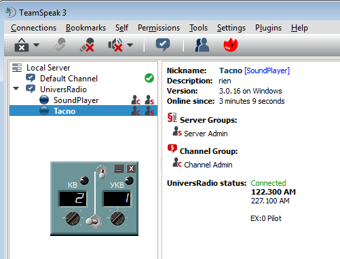The width and height of the screenshot is (340, 259).
Task: Mute speakers using the toolbar icon
Action: coord(115,45)
